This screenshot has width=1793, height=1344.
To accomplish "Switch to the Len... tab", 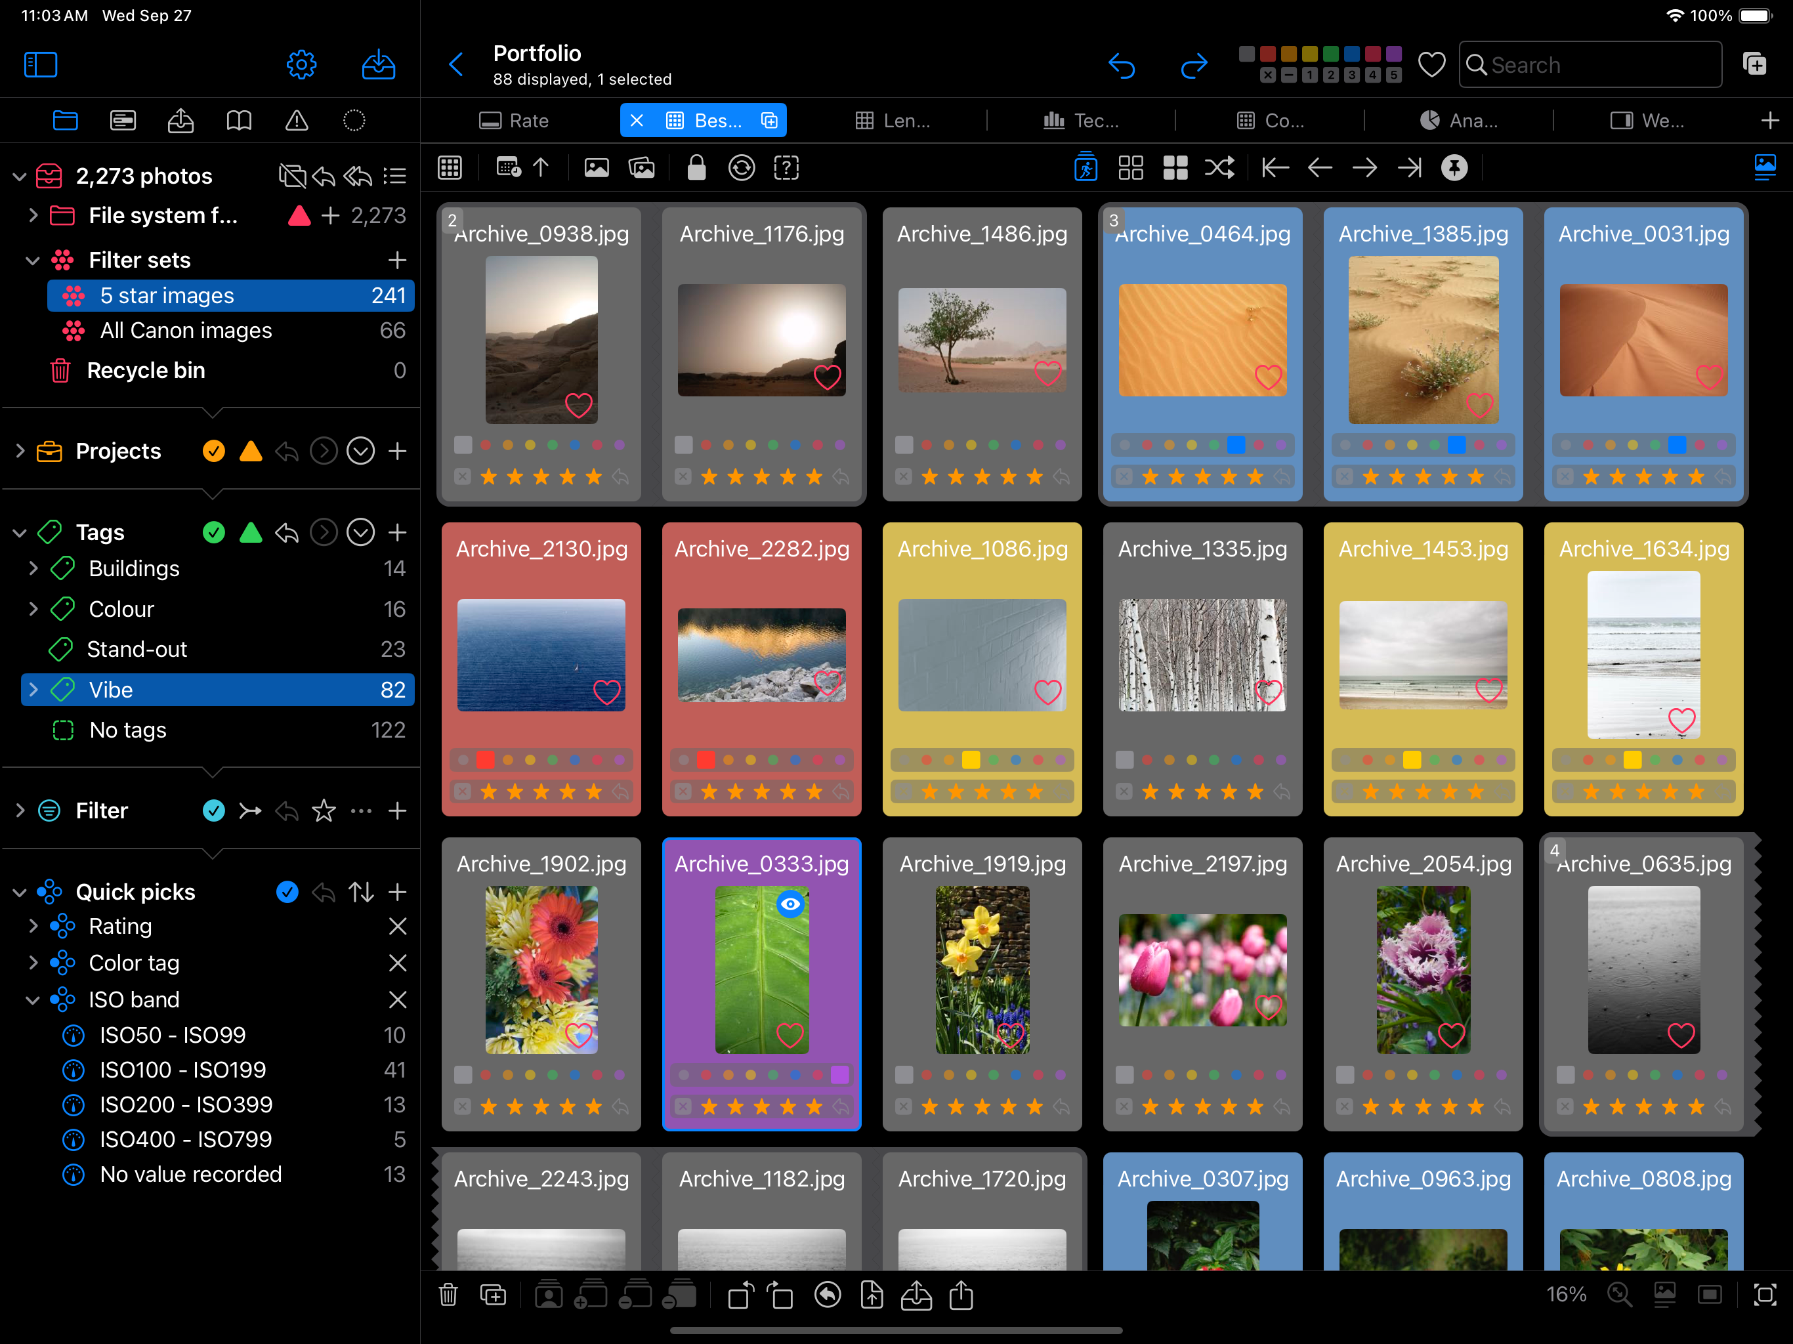I will (893, 121).
